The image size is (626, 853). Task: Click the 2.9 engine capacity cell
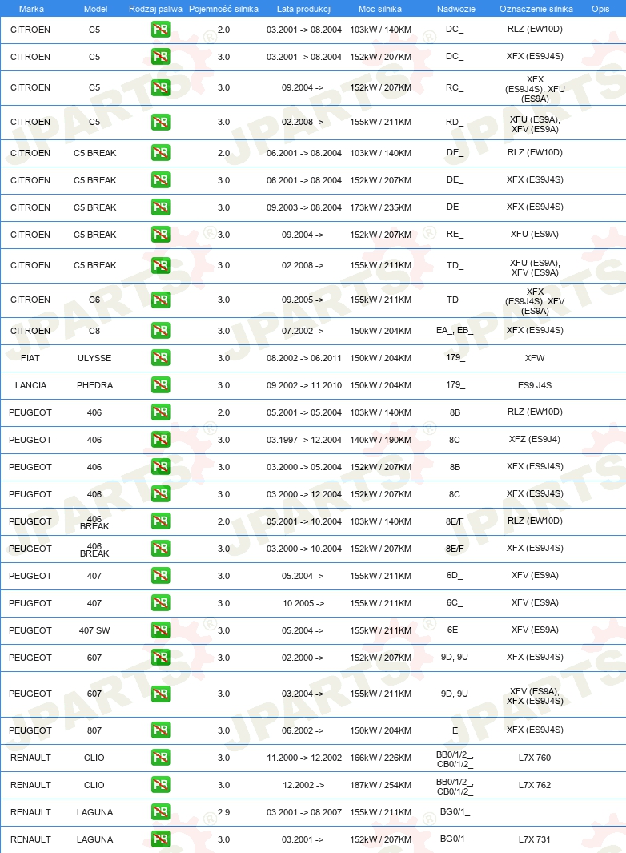click(223, 811)
